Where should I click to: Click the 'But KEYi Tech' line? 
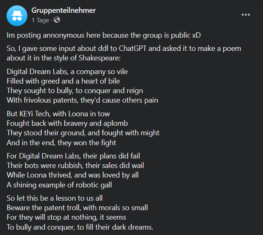click(x=58, y=114)
